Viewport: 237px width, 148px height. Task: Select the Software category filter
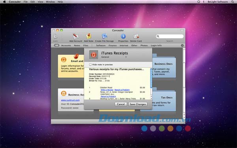point(101,45)
